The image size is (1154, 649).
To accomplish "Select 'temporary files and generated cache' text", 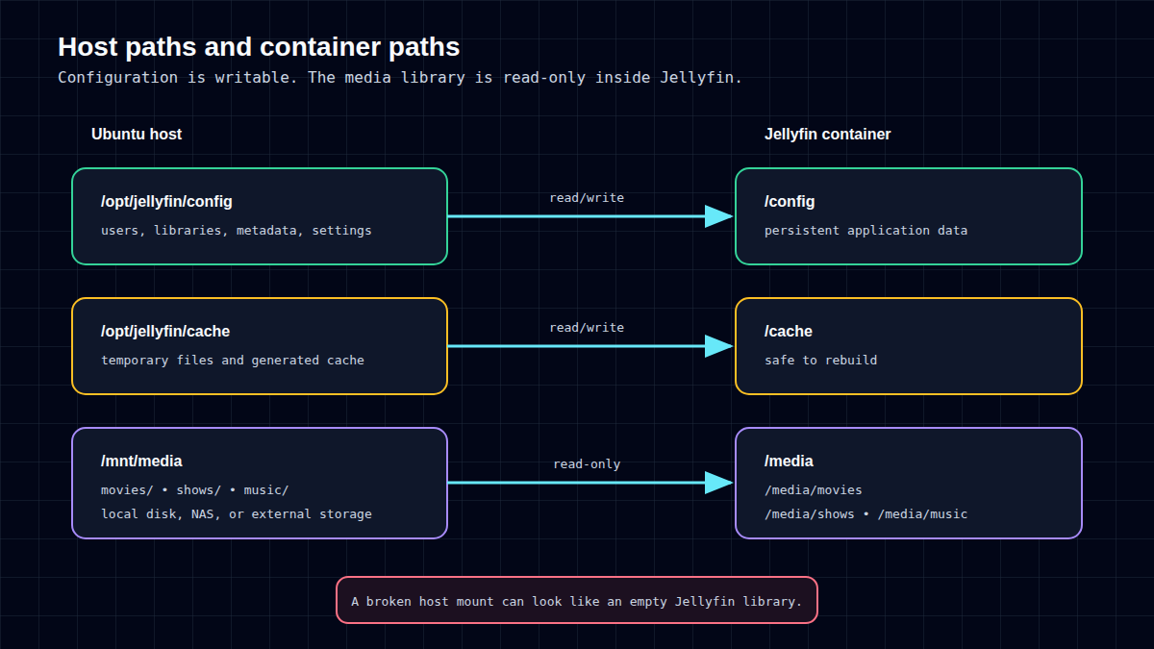I will (233, 361).
